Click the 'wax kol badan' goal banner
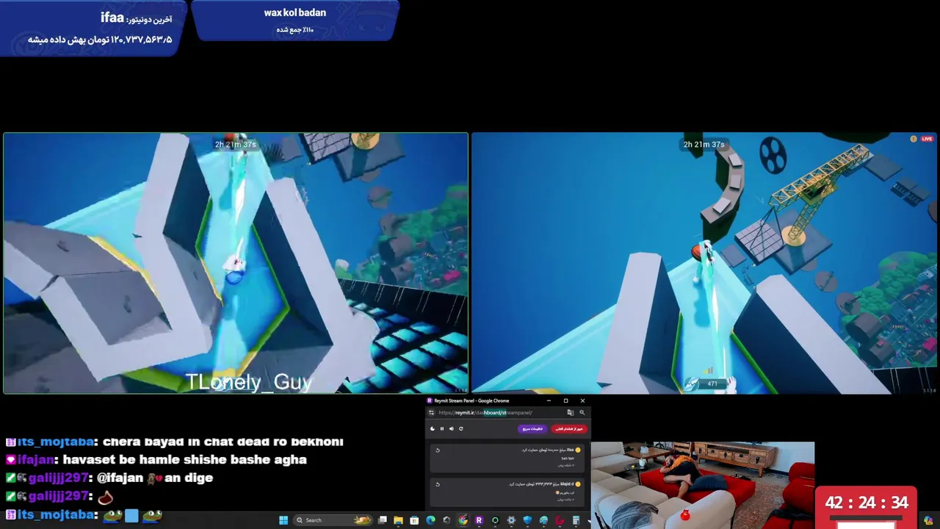Viewport: 940px width, 529px height. pos(295,20)
